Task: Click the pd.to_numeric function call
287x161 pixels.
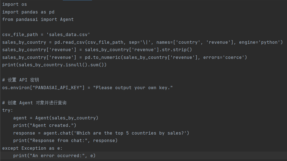Action: tap(102, 57)
